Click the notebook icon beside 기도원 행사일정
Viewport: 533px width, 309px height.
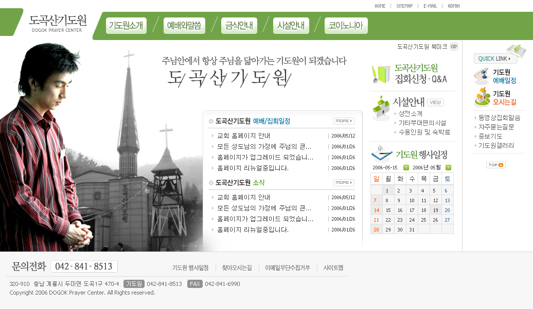click(x=382, y=153)
